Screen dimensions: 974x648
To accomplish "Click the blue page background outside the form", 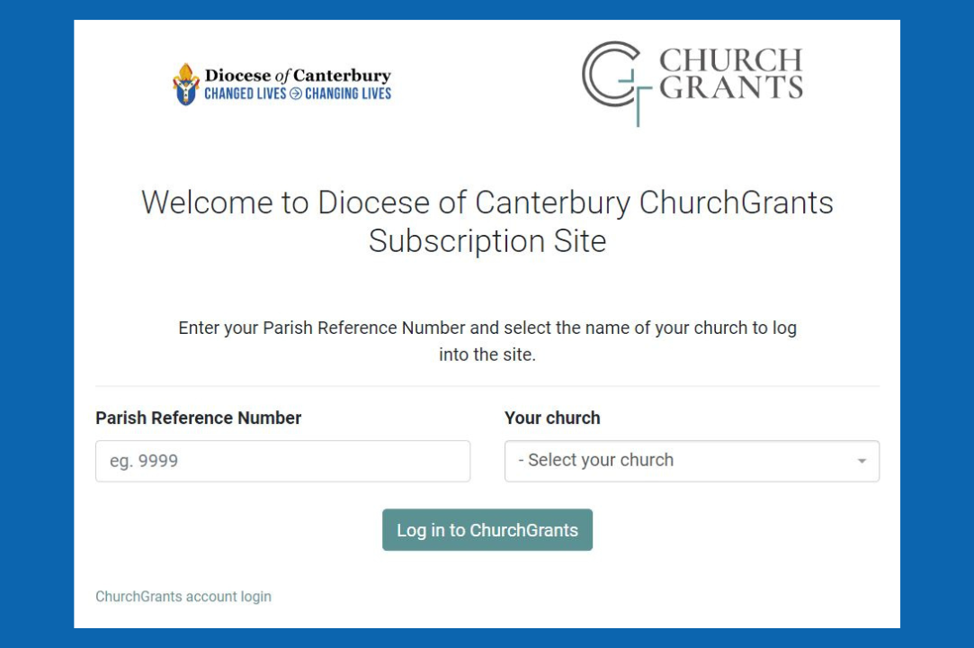I will point(36,324).
